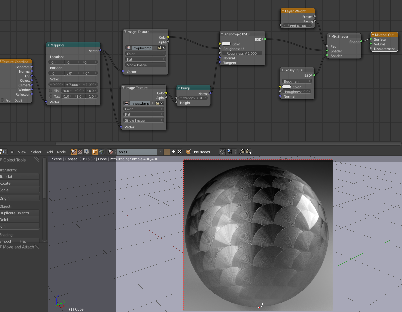Add a new material with plus icon
The height and width of the screenshot is (312, 402).
[174, 152]
